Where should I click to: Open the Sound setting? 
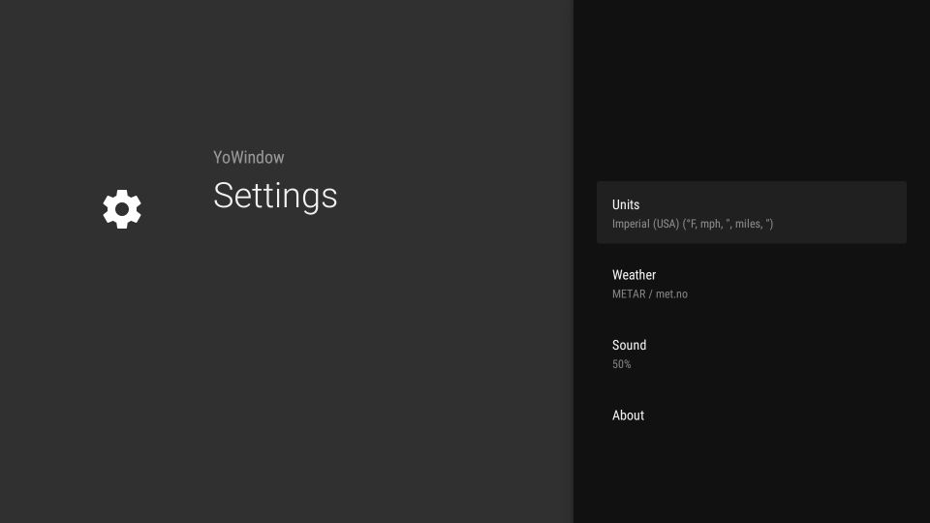[752, 353]
